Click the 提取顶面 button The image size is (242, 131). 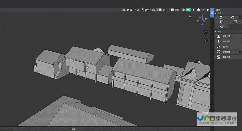click(228, 41)
